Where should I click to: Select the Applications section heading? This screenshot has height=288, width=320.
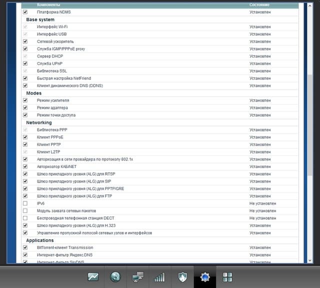(40, 240)
